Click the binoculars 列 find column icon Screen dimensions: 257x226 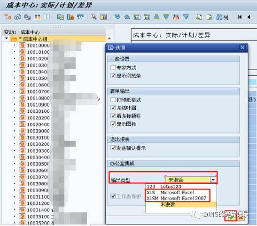(222, 17)
